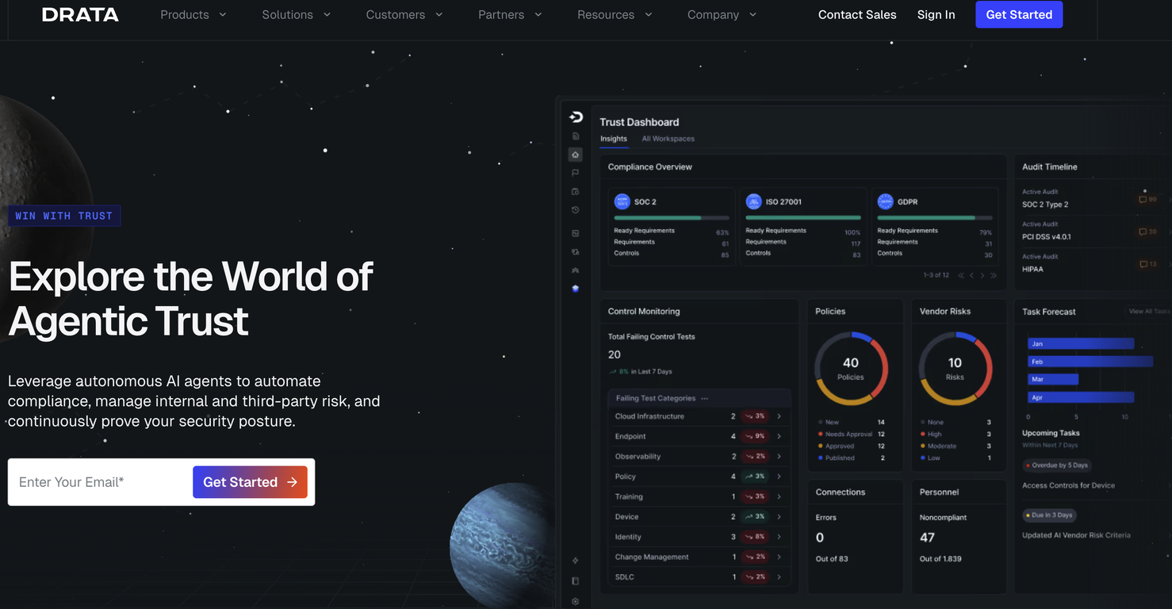This screenshot has width=1172, height=609.
Task: Click the DRATA logo in the header
Action: pos(80,15)
